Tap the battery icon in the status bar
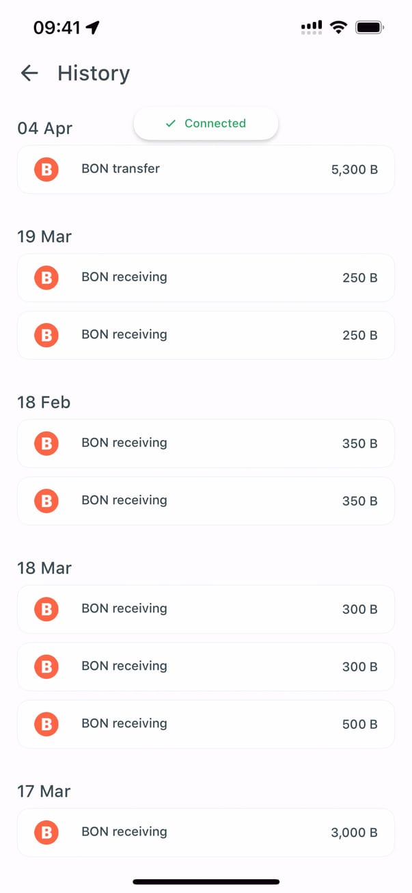 (370, 27)
